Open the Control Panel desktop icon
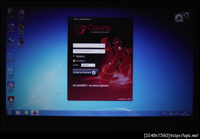Image resolution: width=200 pixels, height=139 pixels. click(11, 73)
